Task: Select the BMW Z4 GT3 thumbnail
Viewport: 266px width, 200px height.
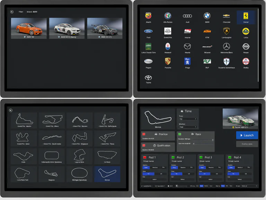Action: [x=105, y=28]
